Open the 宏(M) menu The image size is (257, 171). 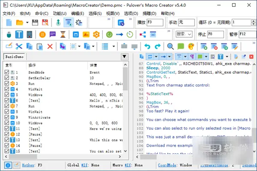coord(25,13)
